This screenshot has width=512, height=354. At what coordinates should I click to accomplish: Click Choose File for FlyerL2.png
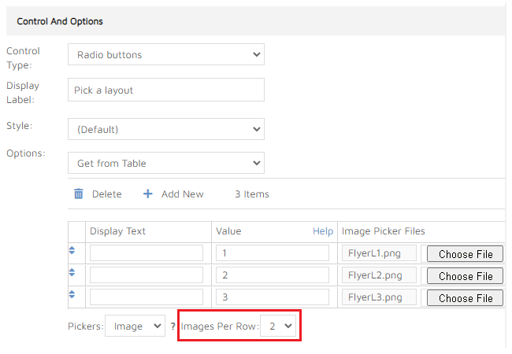[466, 276]
